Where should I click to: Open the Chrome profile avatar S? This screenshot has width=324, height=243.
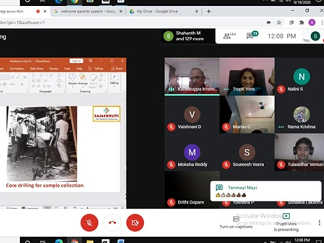pos(312,23)
